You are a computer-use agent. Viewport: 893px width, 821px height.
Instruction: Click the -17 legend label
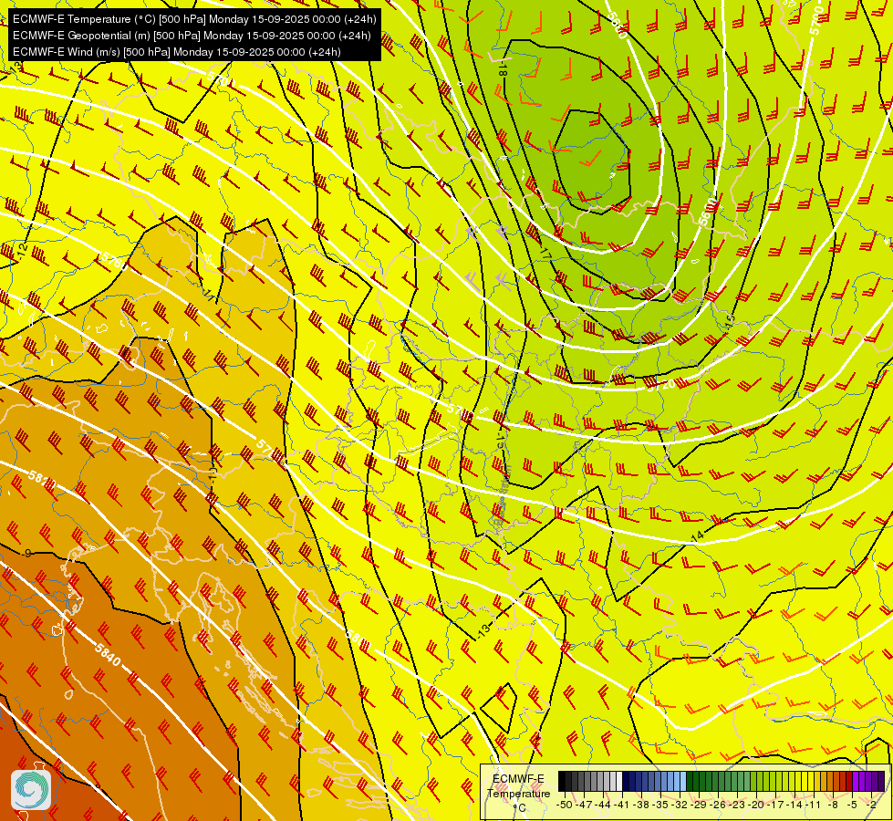pos(775,805)
